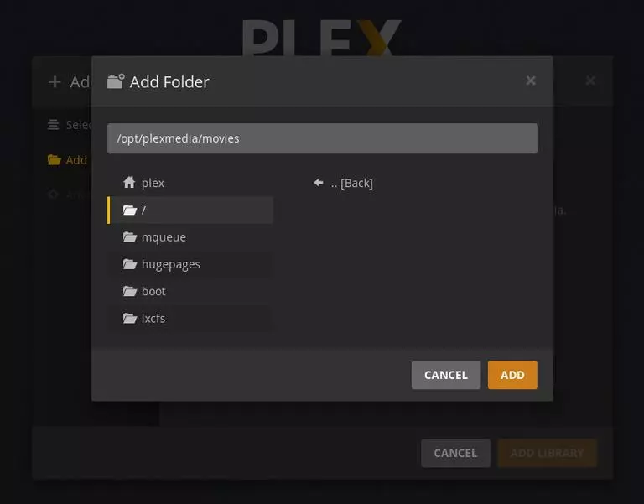This screenshot has height=504, width=644.
Task: Go up using the [Back] entry
Action: pos(352,183)
